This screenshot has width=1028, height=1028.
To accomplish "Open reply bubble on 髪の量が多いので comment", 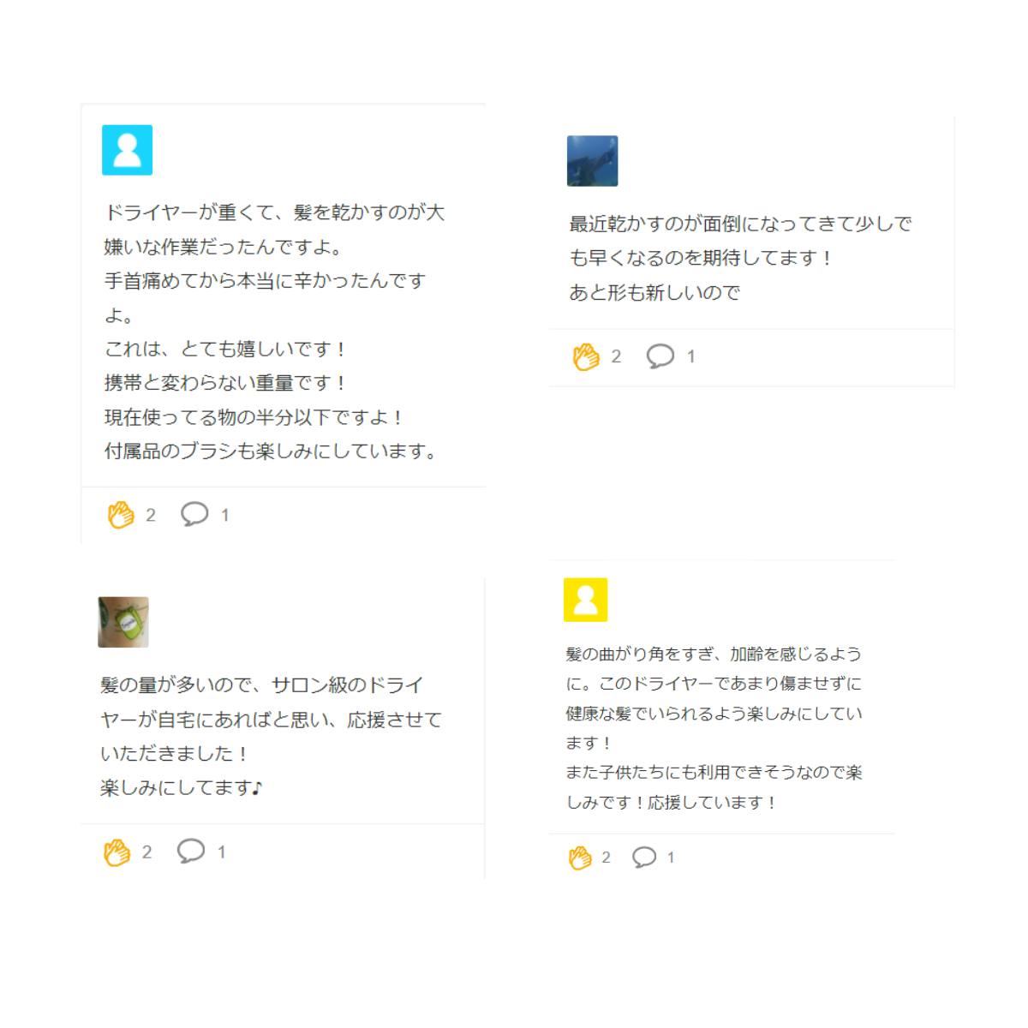I will click(191, 851).
